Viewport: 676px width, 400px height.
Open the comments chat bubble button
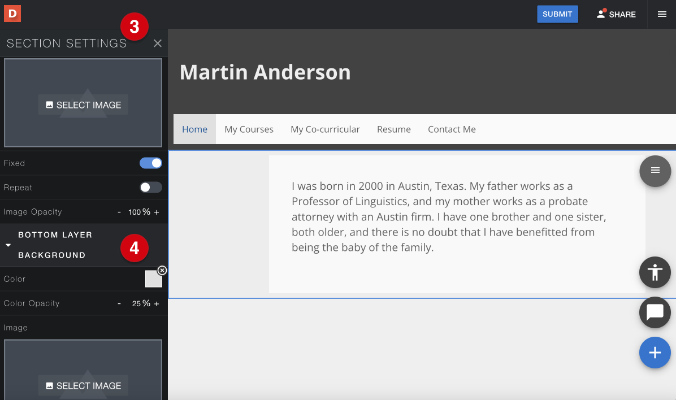[x=655, y=312]
